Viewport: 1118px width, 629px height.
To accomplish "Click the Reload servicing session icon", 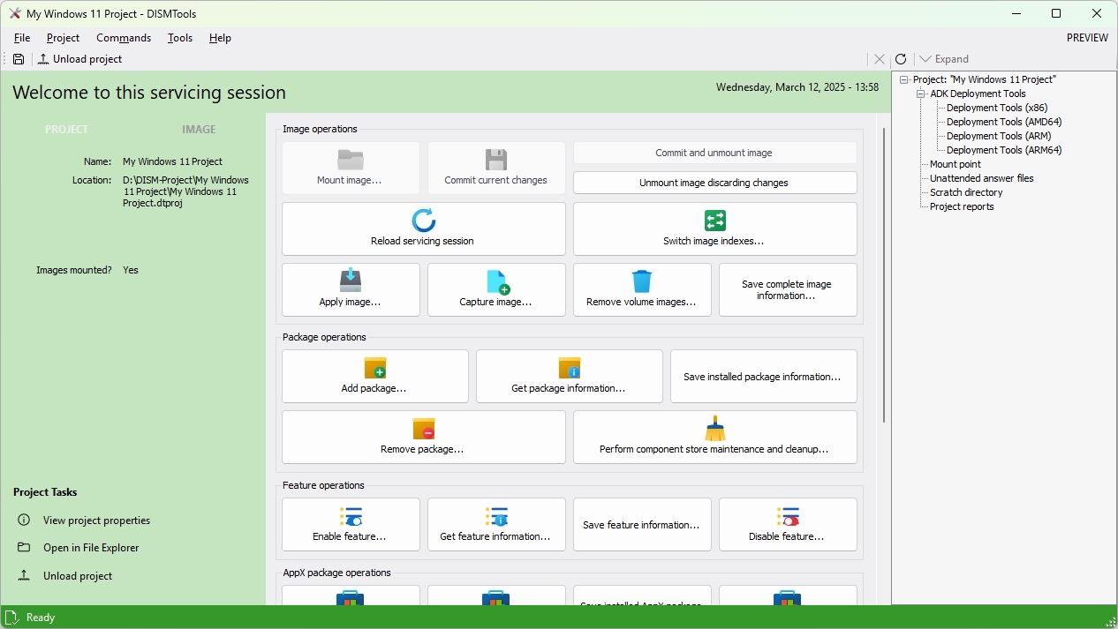I will click(x=424, y=221).
